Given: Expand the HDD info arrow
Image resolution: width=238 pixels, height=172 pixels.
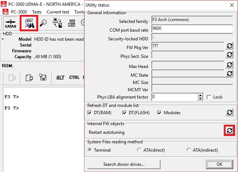Looking at the screenshot, I should (x=3, y=39).
